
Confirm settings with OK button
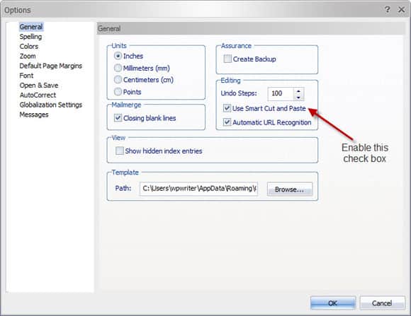click(x=333, y=303)
